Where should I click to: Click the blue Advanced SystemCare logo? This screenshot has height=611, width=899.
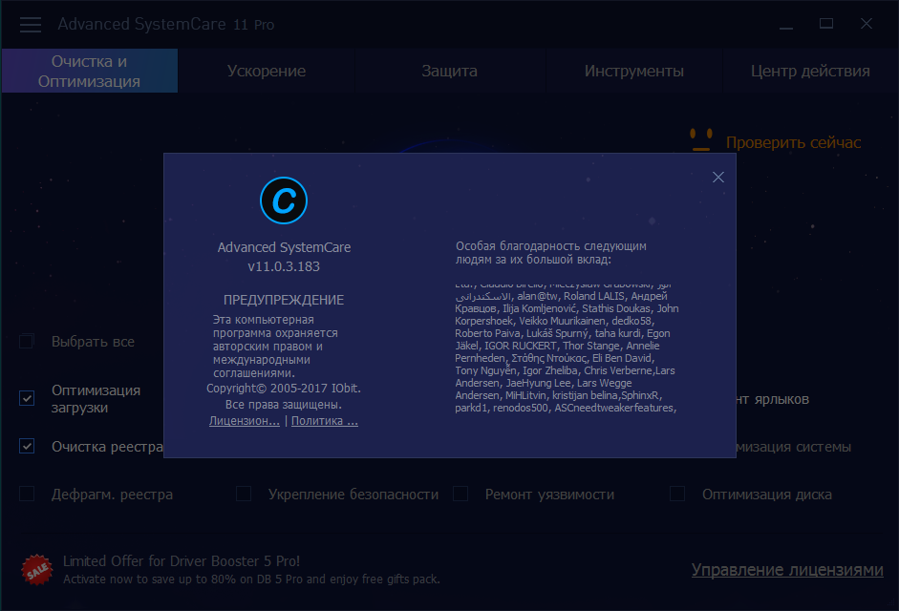tap(284, 200)
